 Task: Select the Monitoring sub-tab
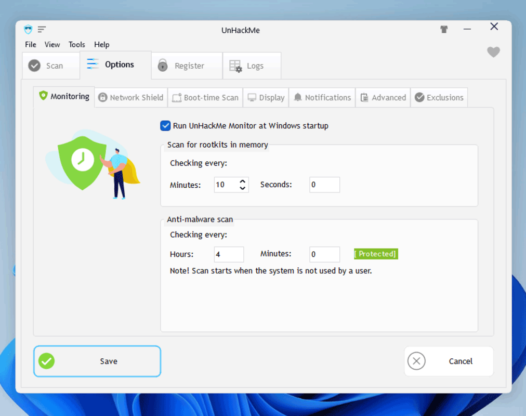tap(64, 97)
